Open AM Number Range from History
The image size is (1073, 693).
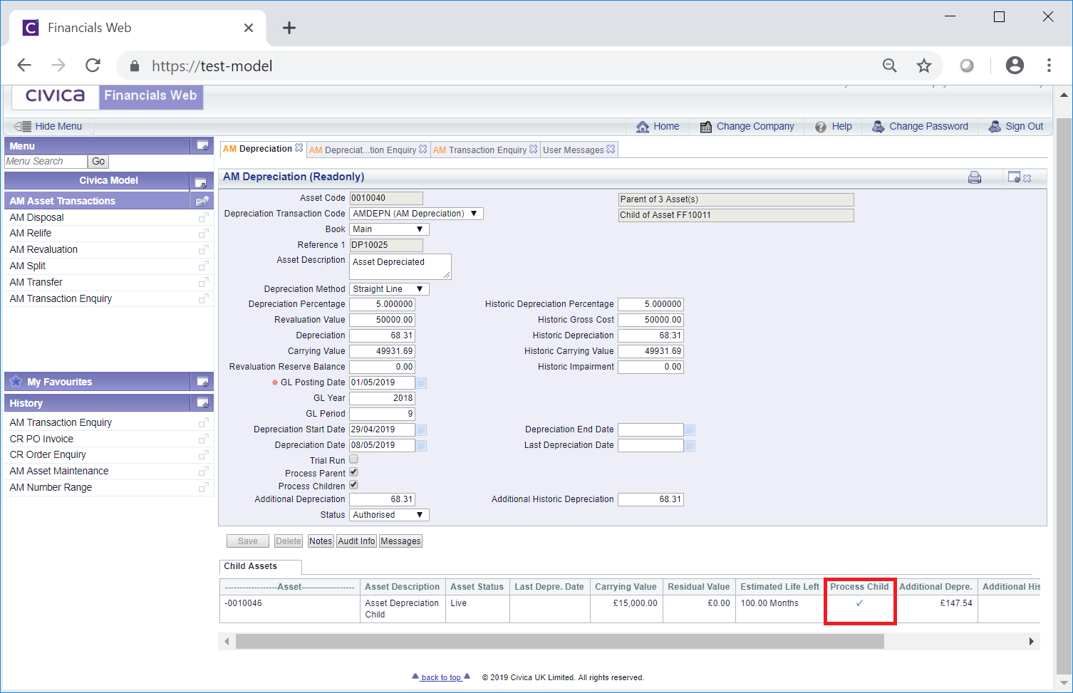pos(51,487)
